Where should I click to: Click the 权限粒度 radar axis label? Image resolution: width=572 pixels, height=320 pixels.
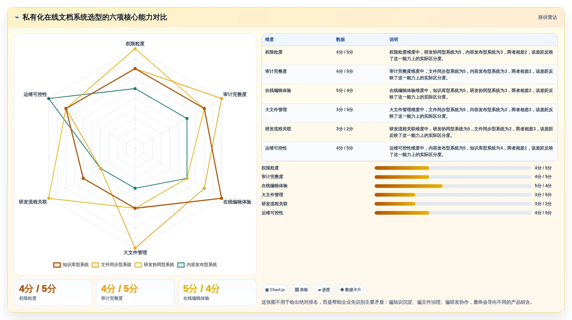click(x=135, y=44)
